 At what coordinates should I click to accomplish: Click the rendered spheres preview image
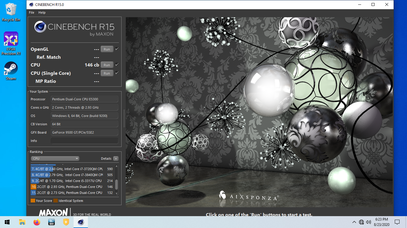(259, 112)
